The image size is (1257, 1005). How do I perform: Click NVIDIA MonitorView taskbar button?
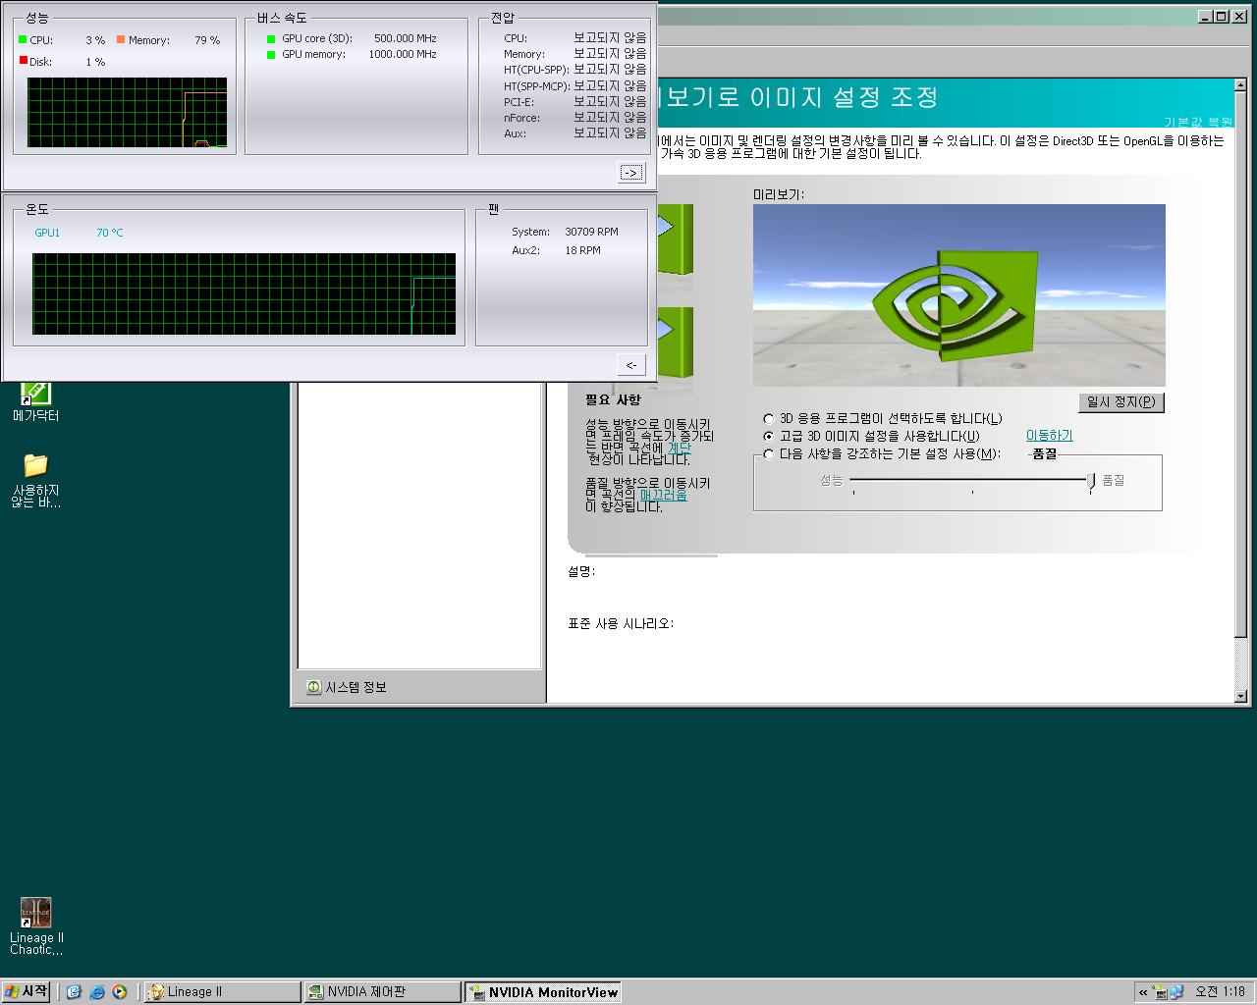click(x=543, y=992)
